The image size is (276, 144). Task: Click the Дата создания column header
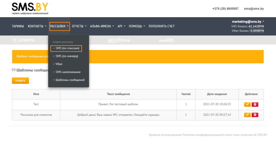tap(217, 94)
